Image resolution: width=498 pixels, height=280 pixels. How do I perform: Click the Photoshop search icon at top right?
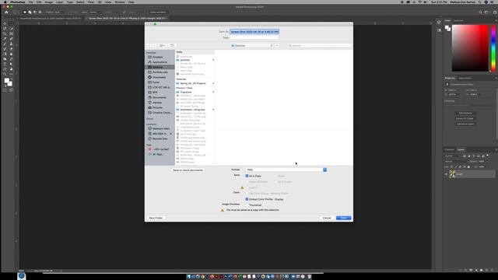point(480,12)
